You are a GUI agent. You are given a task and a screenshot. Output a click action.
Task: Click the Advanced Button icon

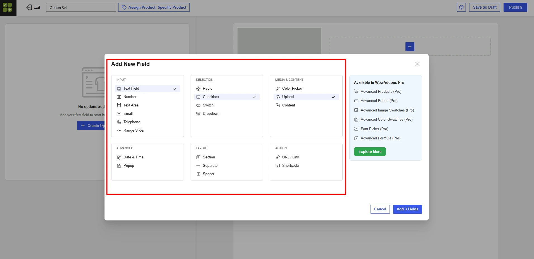pos(356,101)
